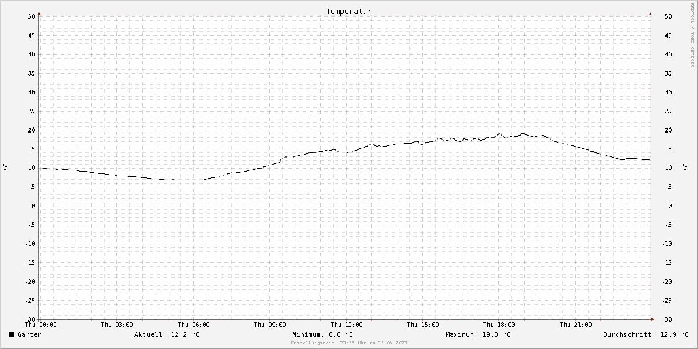The height and width of the screenshot is (349, 698).
Task: Select the 'Thu 18:00' time axis label
Action: [499, 325]
